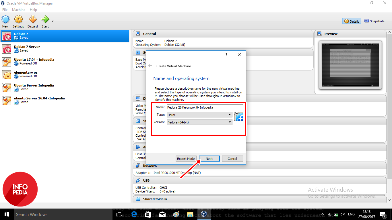Open the Windows Store taskbar icon

(148, 214)
